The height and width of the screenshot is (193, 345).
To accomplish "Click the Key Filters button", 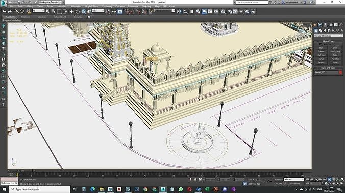I will [295, 183].
